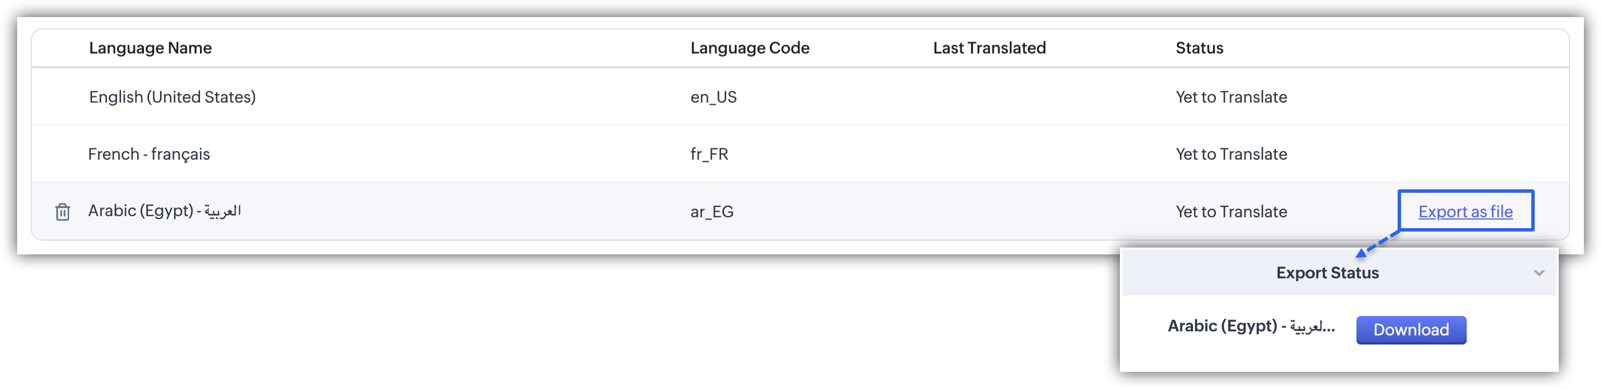Click the trash icon beside Arabic (Egypt)
1601x389 pixels.
62,212
